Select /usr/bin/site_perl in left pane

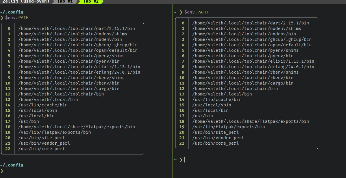pyautogui.click(x=42, y=138)
